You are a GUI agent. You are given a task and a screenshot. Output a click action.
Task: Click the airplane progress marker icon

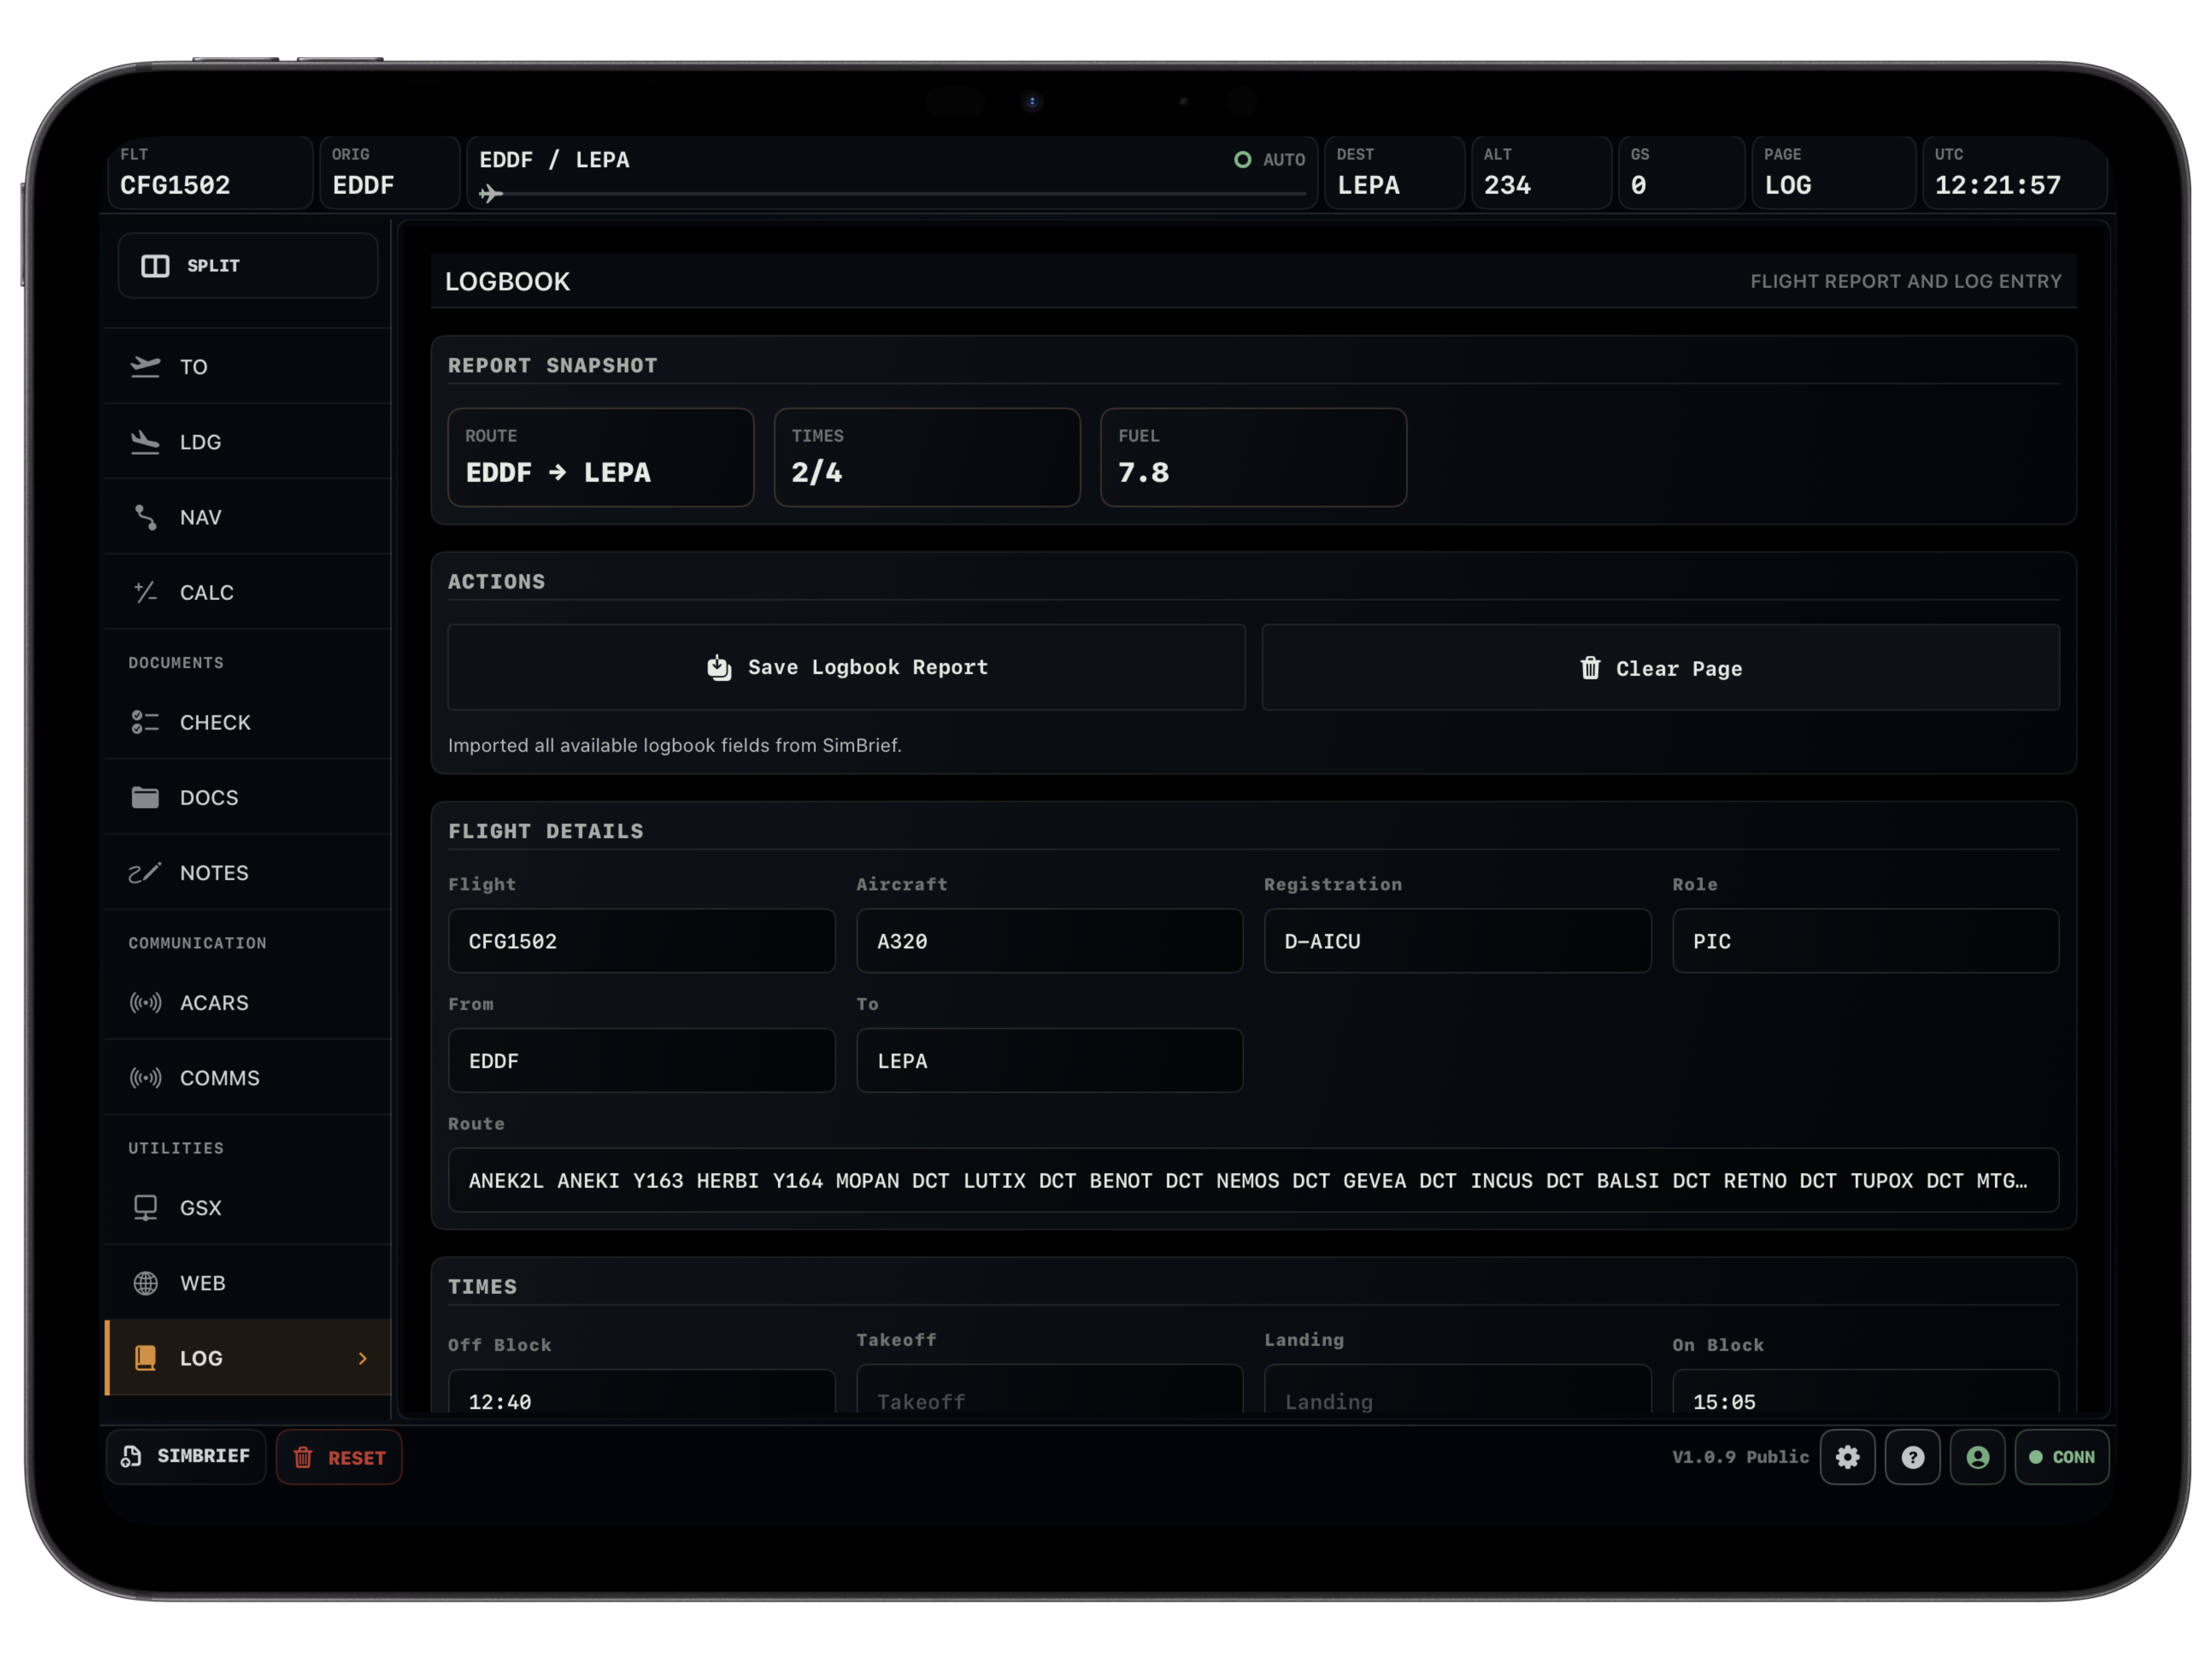coord(490,193)
